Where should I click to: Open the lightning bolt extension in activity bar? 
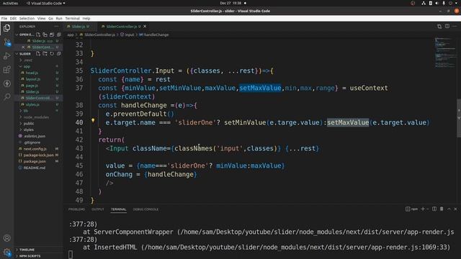(6, 83)
